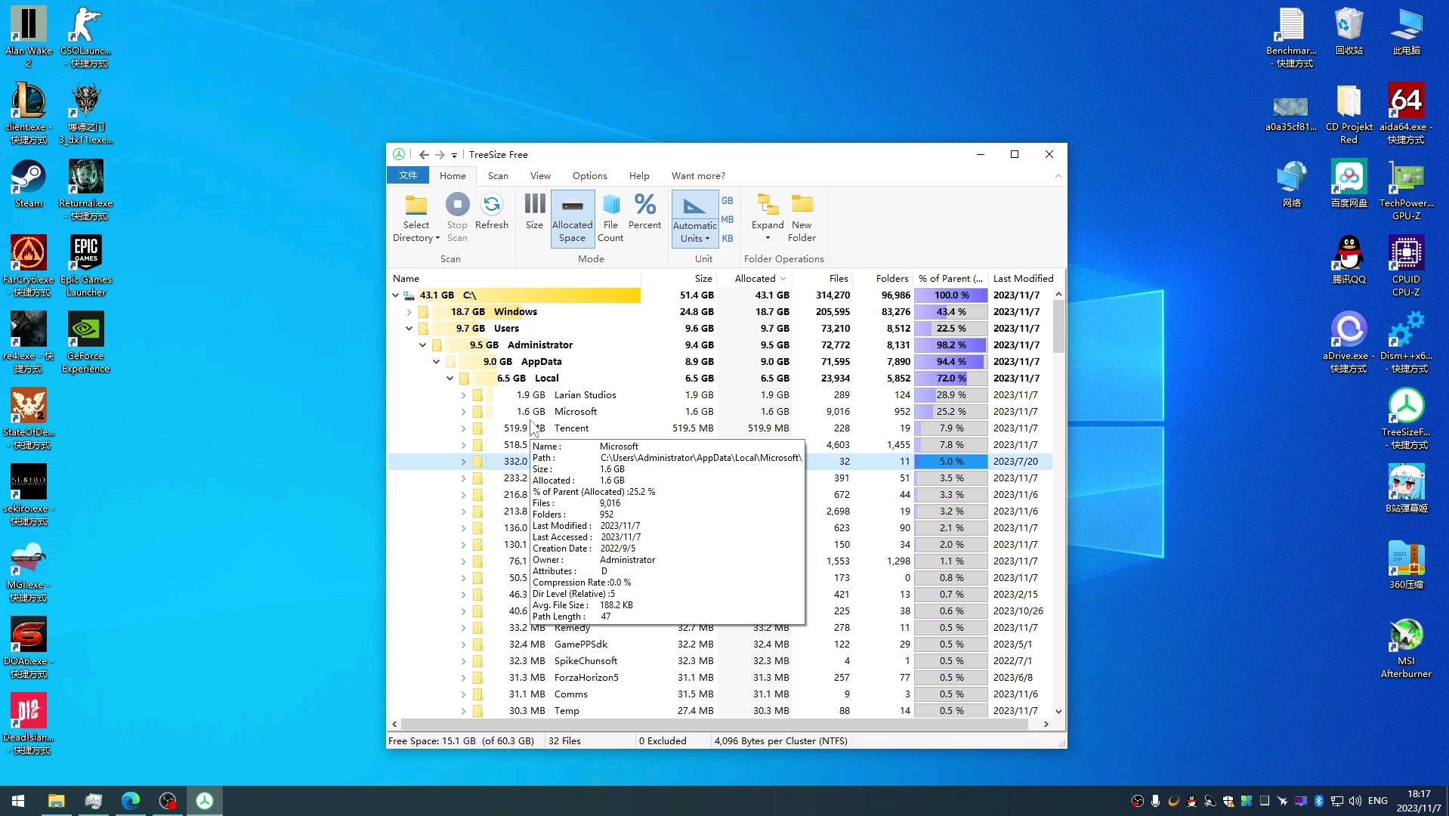Expand the Windows folder node
The height and width of the screenshot is (816, 1449).
pyautogui.click(x=409, y=312)
